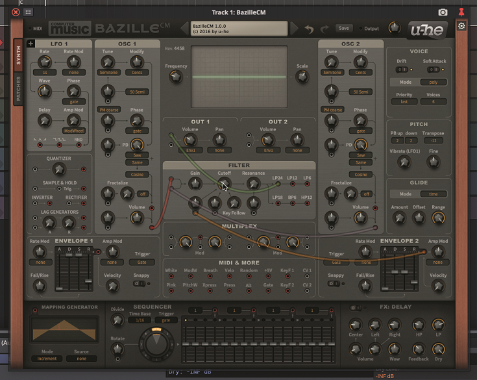Open OSC 1 Modify Cents selector
This screenshot has height=380, width=477.
pyautogui.click(x=137, y=73)
